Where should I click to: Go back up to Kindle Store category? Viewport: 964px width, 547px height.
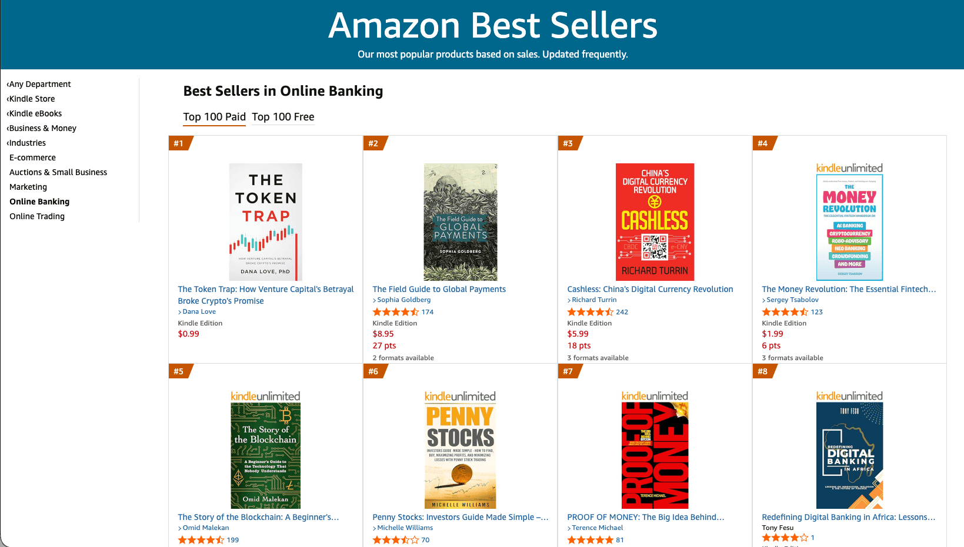pyautogui.click(x=32, y=98)
